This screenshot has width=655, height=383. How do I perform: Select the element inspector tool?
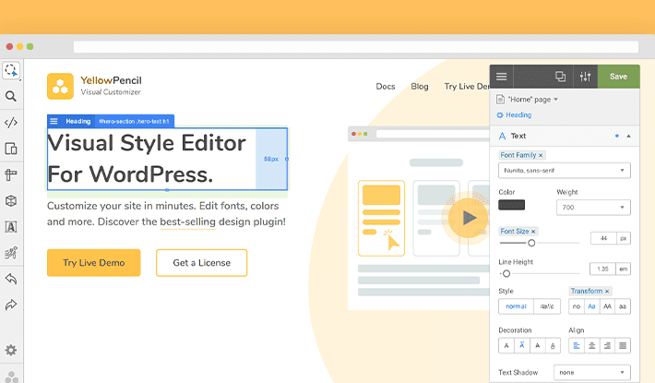coord(11,70)
